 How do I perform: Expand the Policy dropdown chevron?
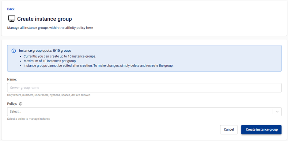click(277, 112)
